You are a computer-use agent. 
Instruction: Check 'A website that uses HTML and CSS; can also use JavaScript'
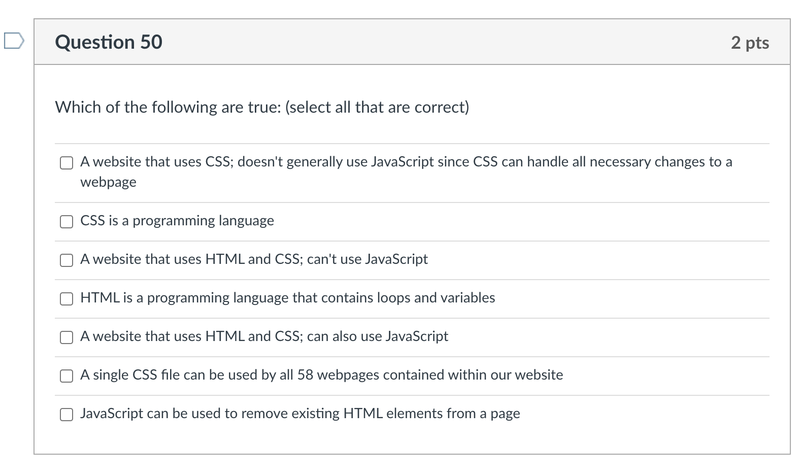pyautogui.click(x=66, y=337)
